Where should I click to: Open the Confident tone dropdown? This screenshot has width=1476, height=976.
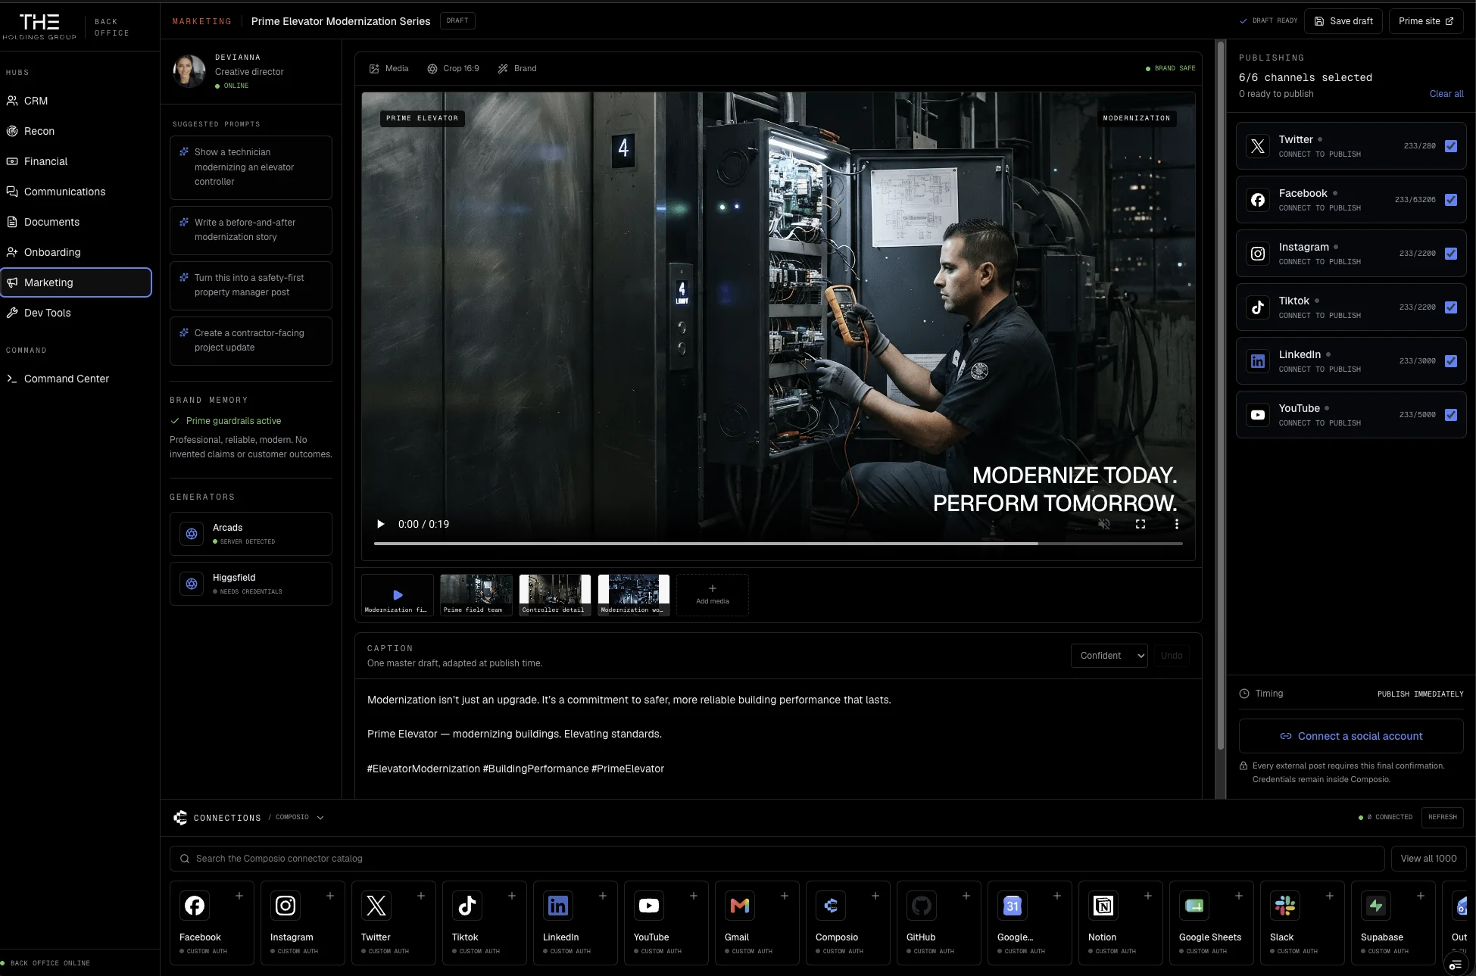point(1109,656)
